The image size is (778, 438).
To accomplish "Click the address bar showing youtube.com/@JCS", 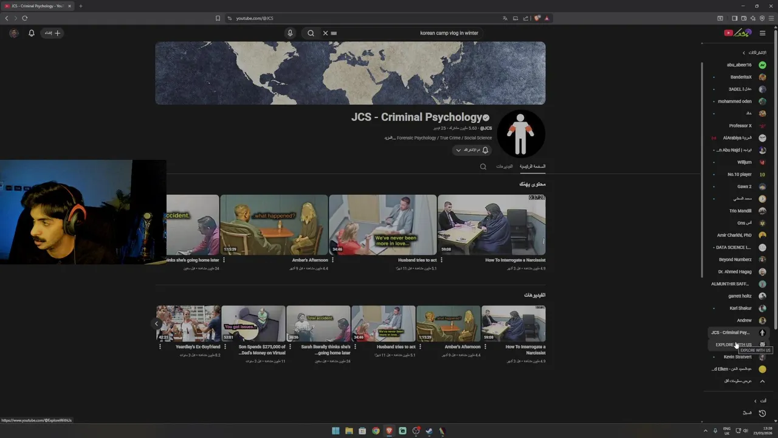I will [254, 18].
